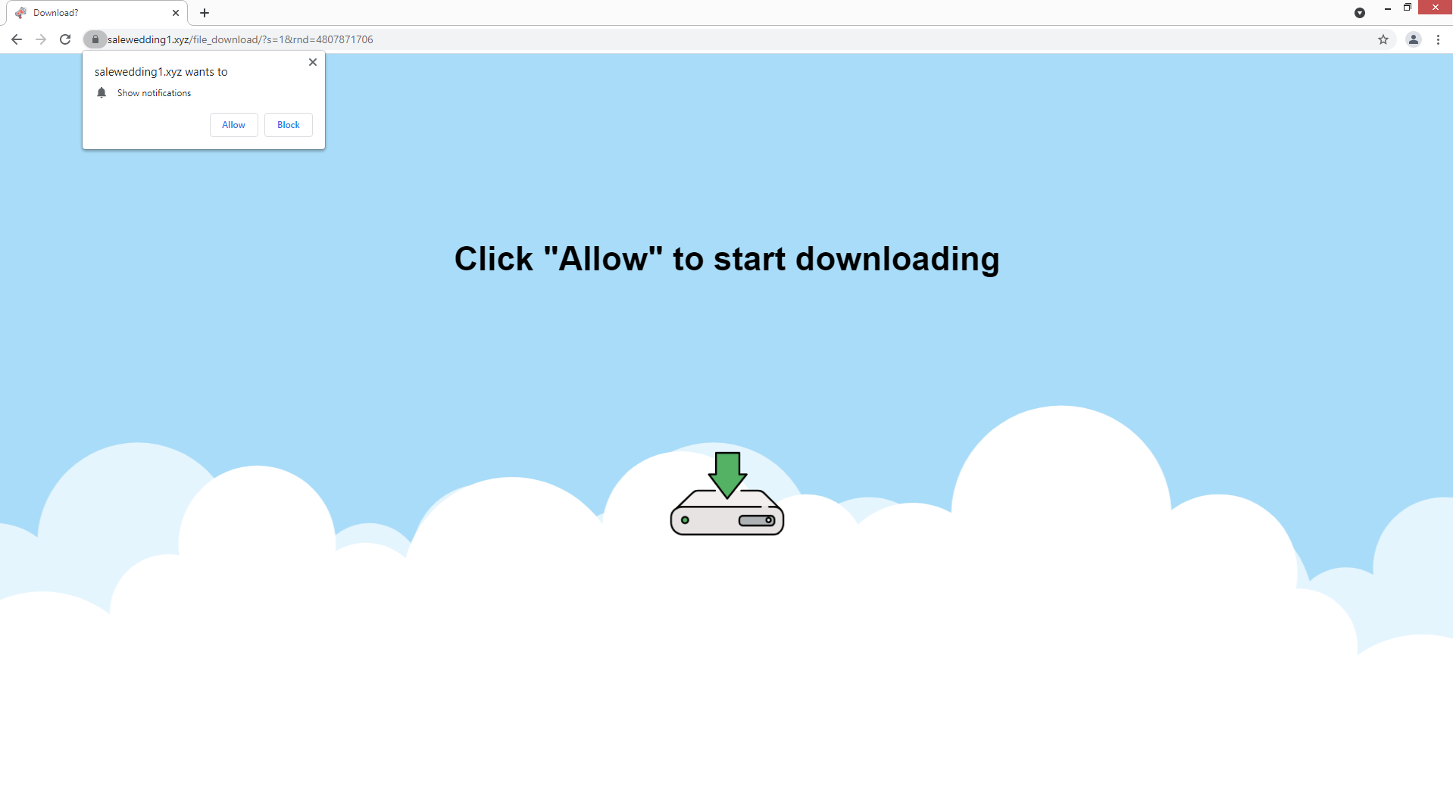Viewport: 1453px width, 786px height.
Task: Dismiss the notification permission popup
Action: (x=313, y=62)
